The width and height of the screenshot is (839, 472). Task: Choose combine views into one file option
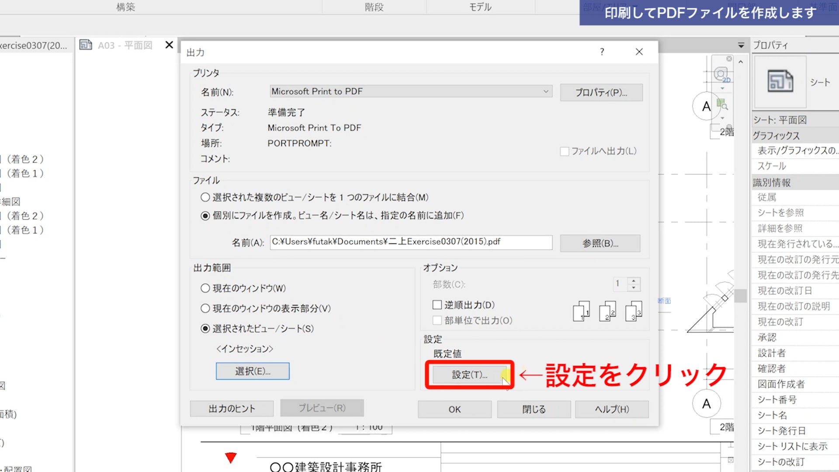pyautogui.click(x=205, y=198)
